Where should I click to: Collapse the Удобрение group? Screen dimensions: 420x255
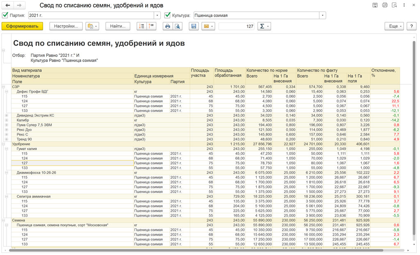[x=3, y=144]
